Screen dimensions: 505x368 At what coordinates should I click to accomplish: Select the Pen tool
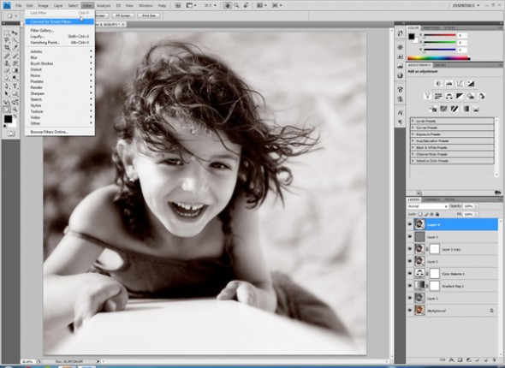coord(7,86)
